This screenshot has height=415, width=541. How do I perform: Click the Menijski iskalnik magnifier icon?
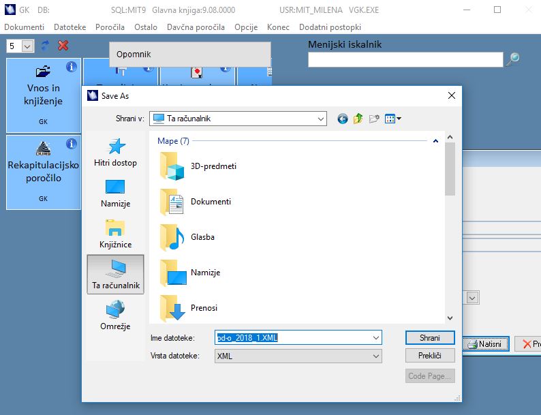(x=513, y=59)
